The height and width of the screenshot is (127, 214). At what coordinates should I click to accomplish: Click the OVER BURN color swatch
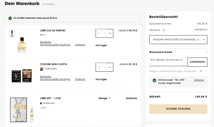(x=41, y=69)
